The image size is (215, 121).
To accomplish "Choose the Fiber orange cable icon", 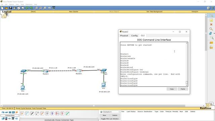I will point(42,114).
